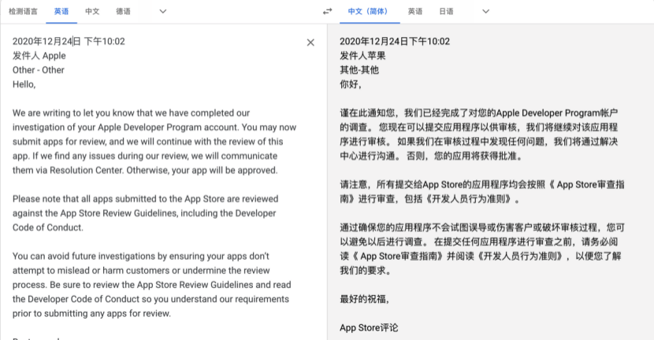The width and height of the screenshot is (654, 340).
Task: Click translated line '发件人苹果'
Action: (362, 56)
